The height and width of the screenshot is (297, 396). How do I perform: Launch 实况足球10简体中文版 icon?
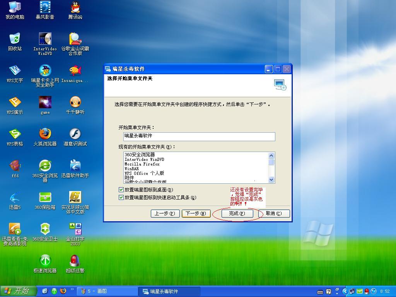75,203
